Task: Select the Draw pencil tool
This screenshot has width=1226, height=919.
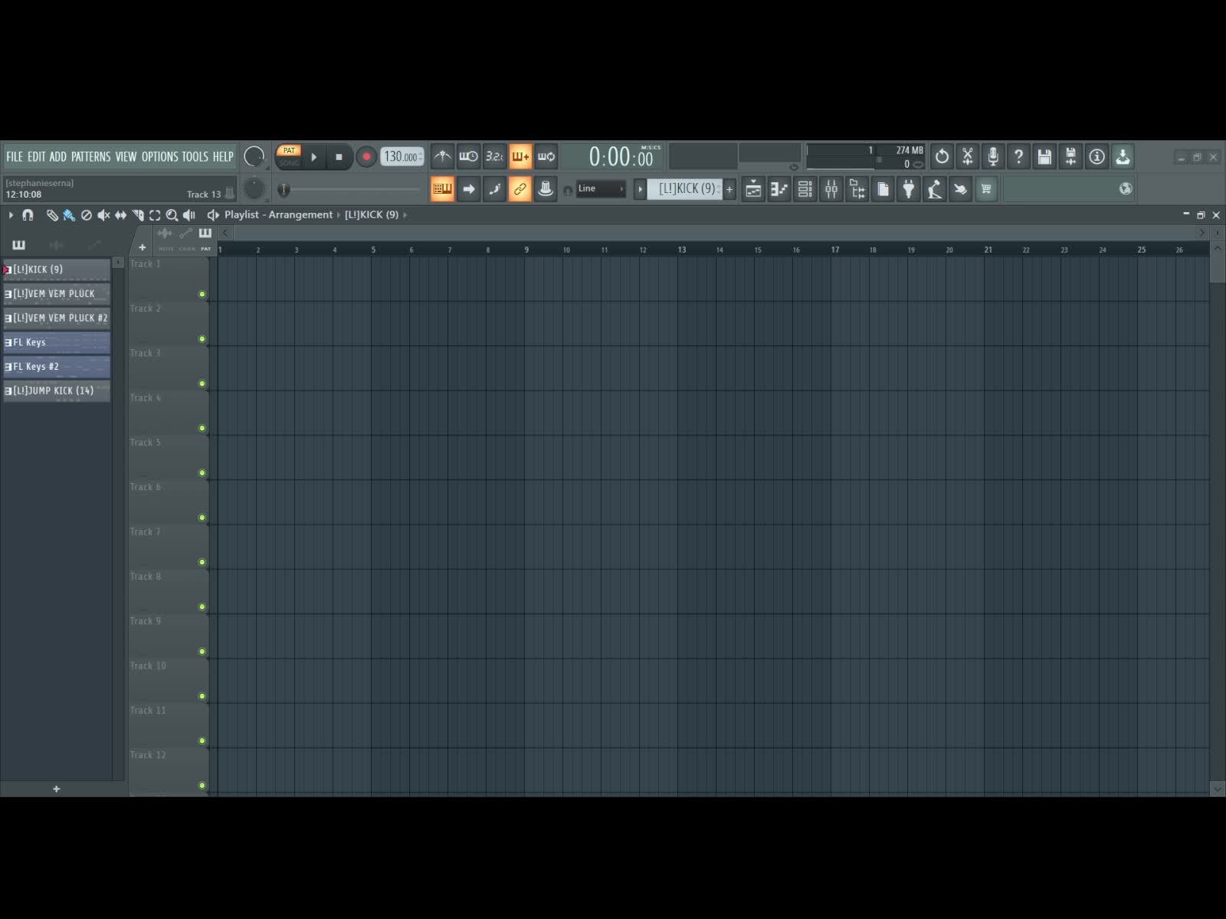Action: pyautogui.click(x=52, y=215)
